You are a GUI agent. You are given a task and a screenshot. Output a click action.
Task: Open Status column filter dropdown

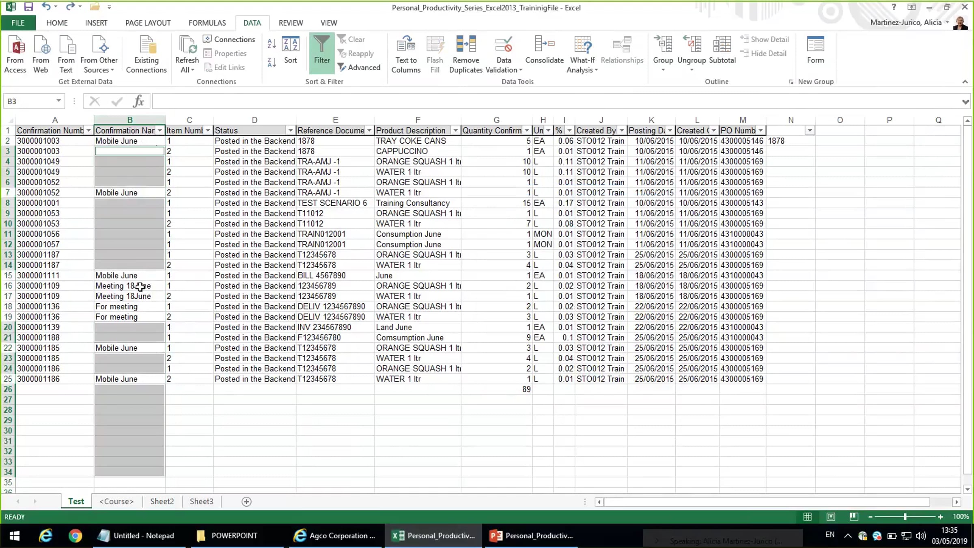pyautogui.click(x=290, y=130)
